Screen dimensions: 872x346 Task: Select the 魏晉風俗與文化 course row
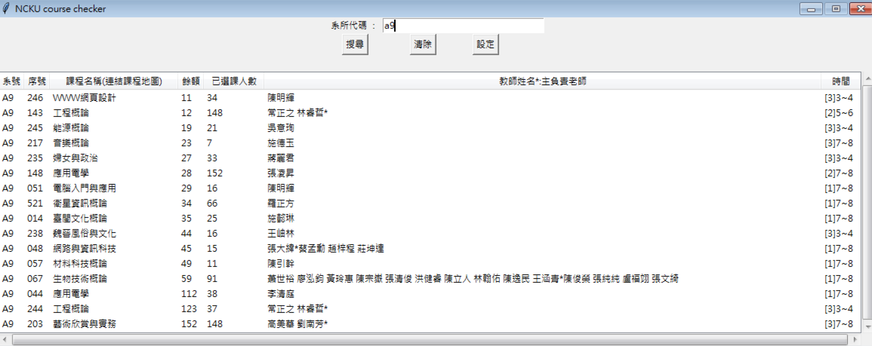tap(430, 233)
